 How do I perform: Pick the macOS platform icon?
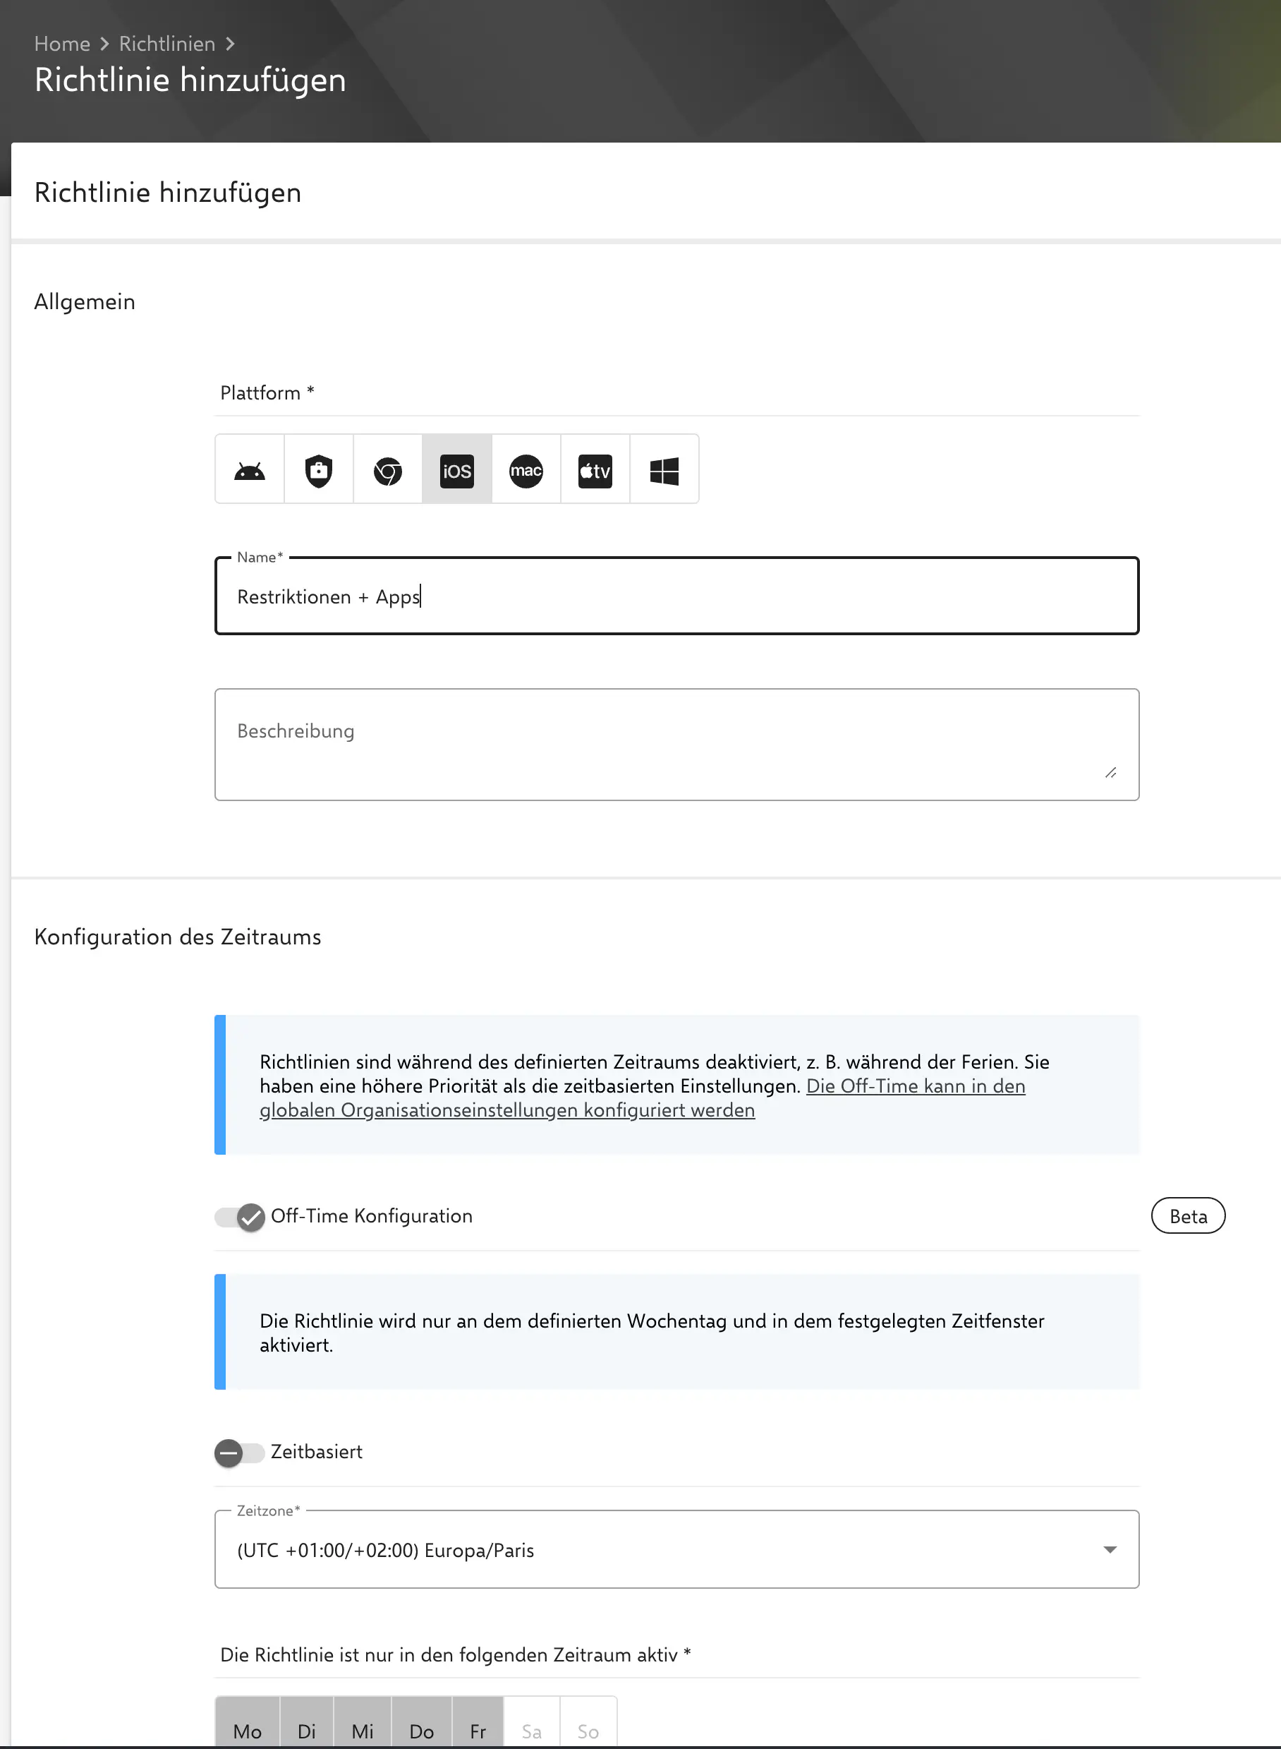point(526,470)
